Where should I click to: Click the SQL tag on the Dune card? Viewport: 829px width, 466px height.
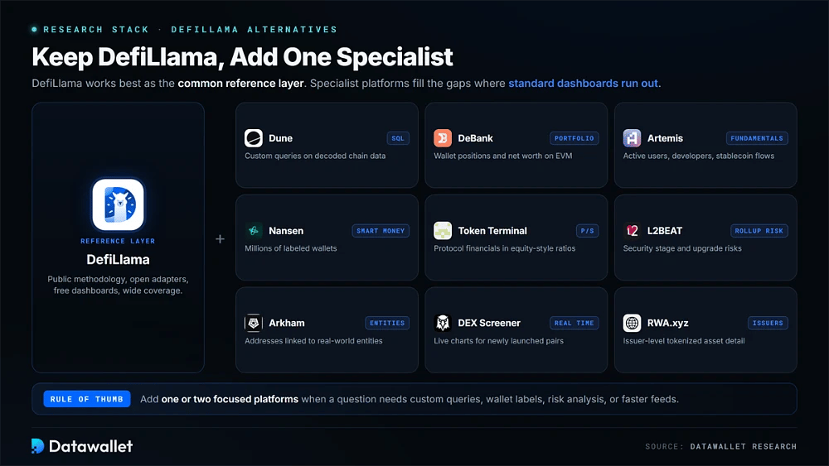click(x=398, y=138)
